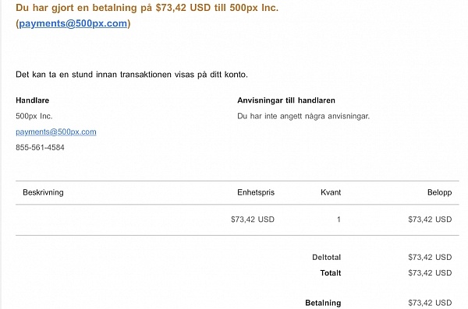
Task: Click the Deltotal label
Action: coord(327,258)
